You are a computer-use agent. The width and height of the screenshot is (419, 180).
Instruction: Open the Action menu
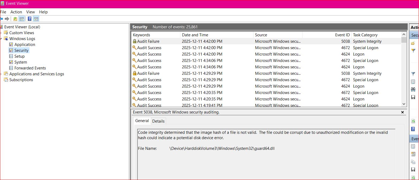(x=16, y=12)
